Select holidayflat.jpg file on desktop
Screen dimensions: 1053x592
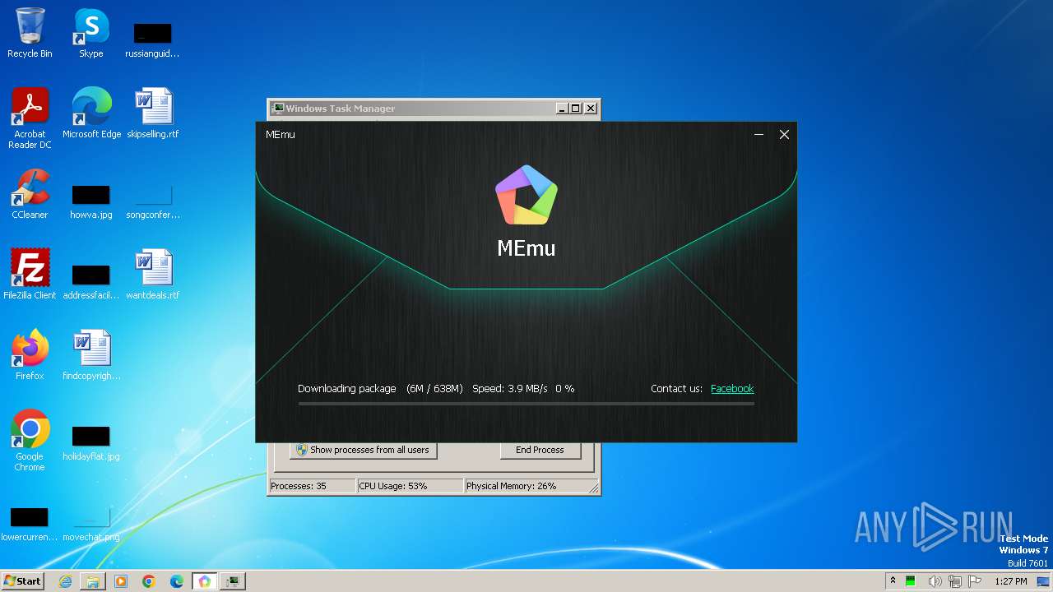pyautogui.click(x=90, y=443)
